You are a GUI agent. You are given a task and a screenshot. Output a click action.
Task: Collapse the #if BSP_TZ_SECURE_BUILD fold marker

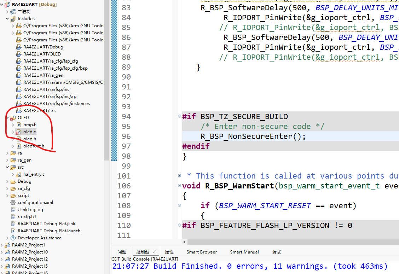pyautogui.click(x=179, y=116)
